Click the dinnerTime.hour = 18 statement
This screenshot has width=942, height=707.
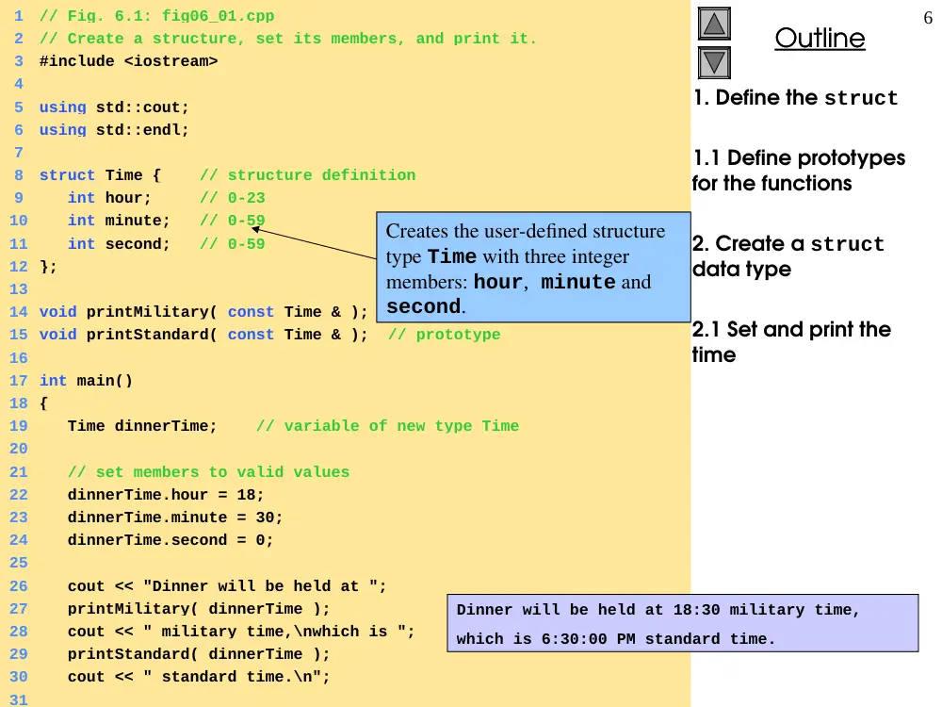pyautogui.click(x=165, y=495)
